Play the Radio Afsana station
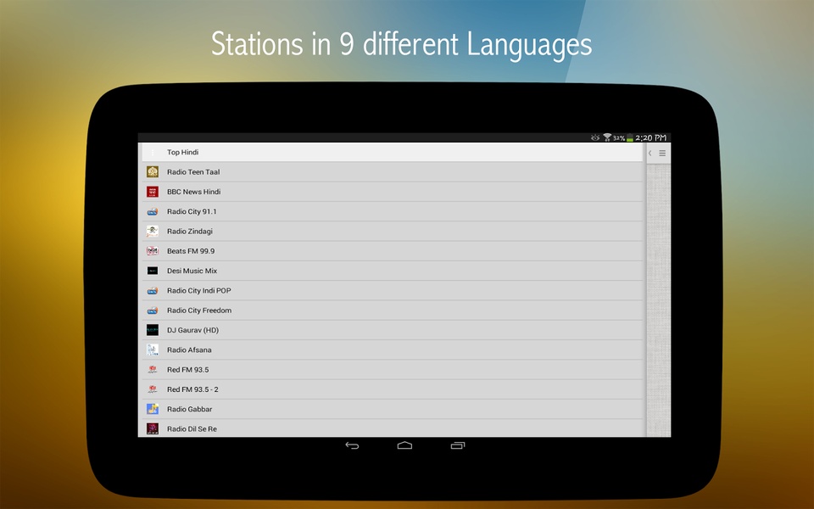Screen dimensions: 814x509 [x=393, y=350]
